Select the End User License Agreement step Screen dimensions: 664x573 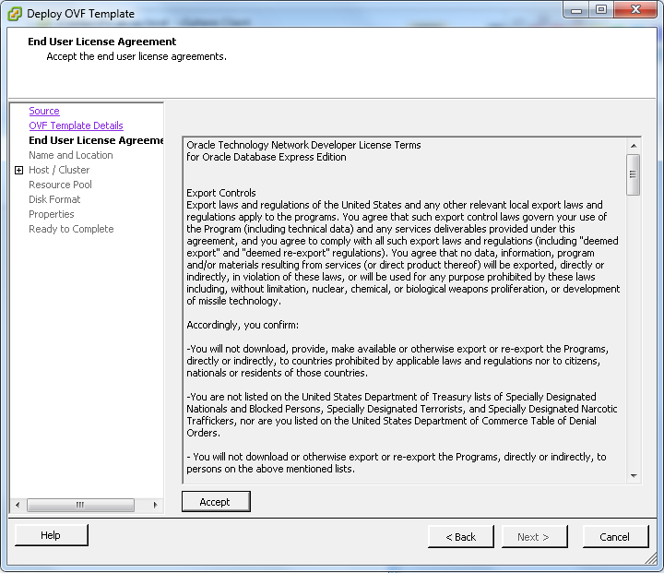tap(96, 140)
